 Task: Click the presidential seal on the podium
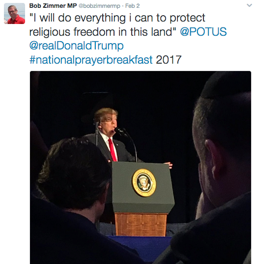click(x=144, y=183)
